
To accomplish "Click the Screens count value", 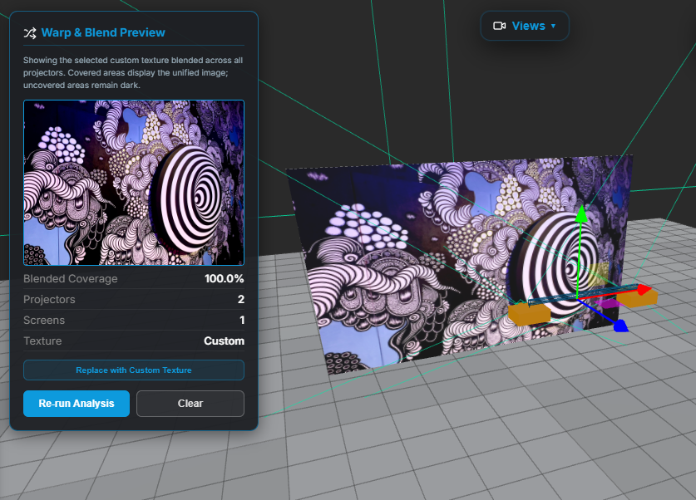I will [x=240, y=320].
